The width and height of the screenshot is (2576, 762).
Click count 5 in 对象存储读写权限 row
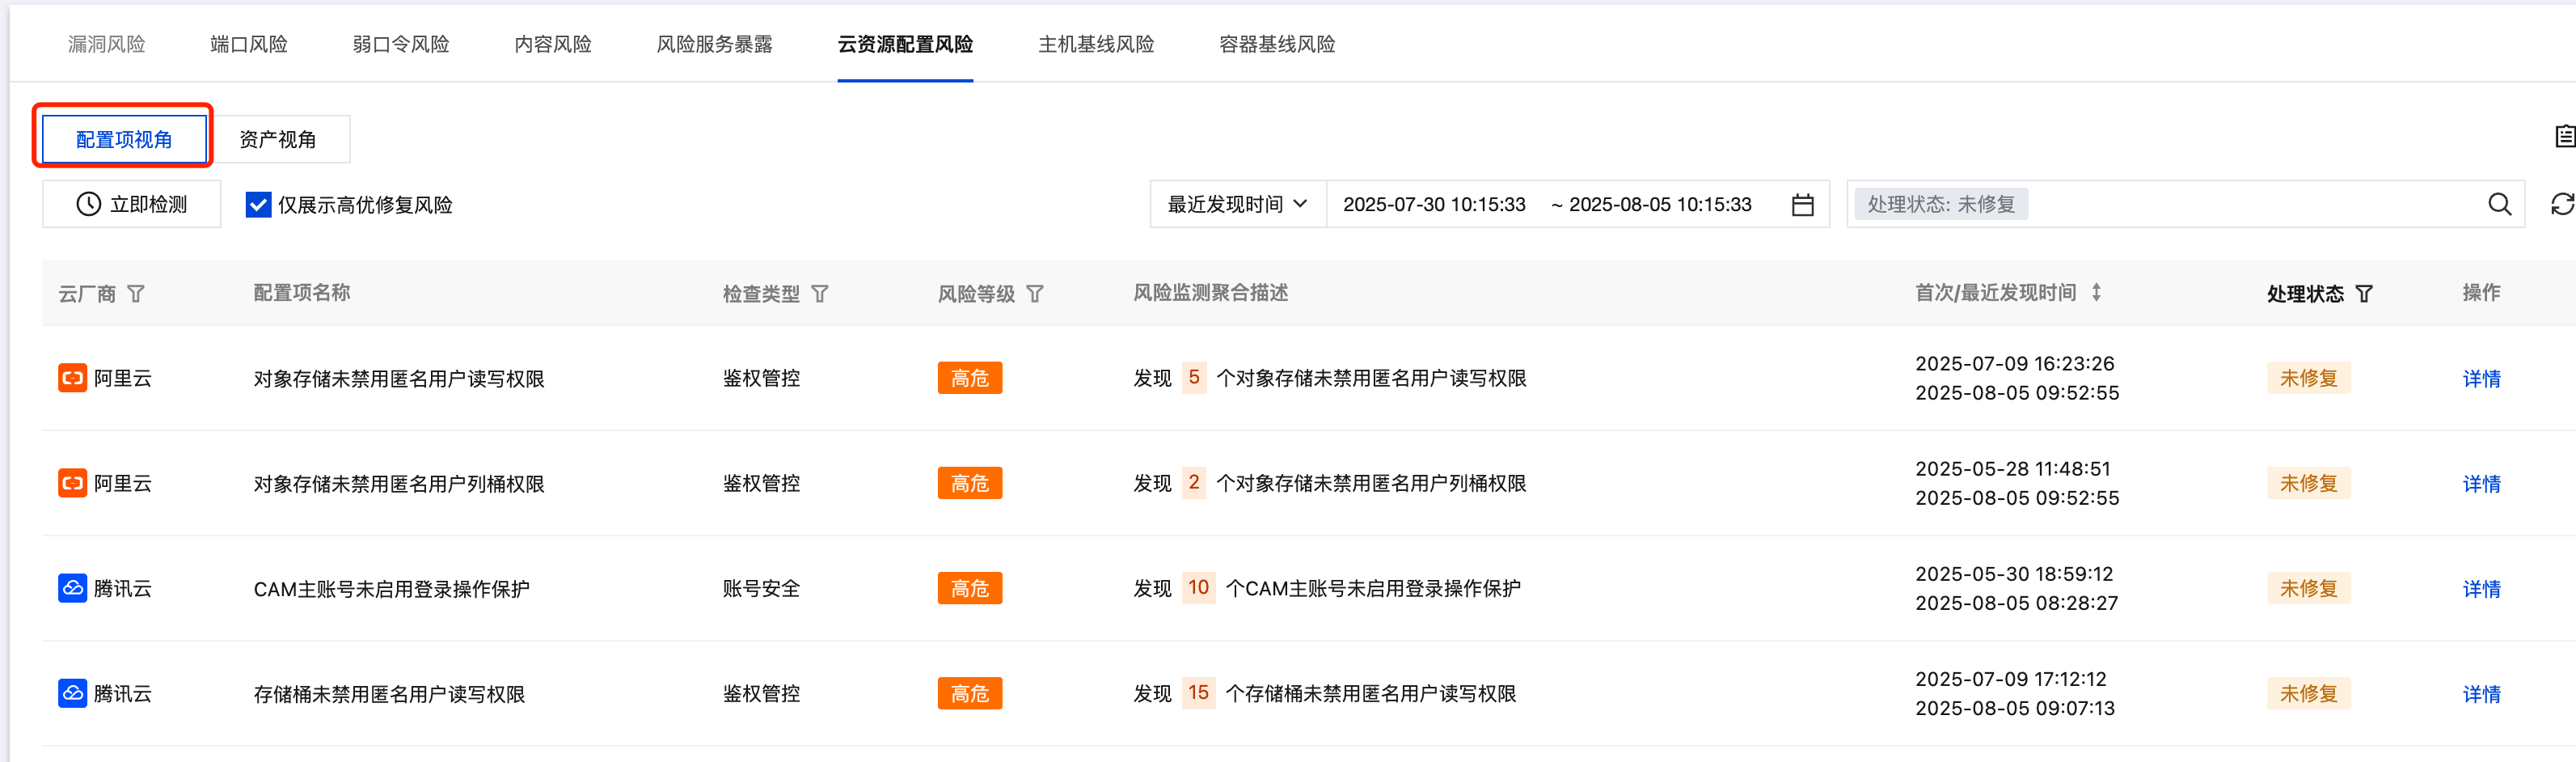tap(1194, 378)
